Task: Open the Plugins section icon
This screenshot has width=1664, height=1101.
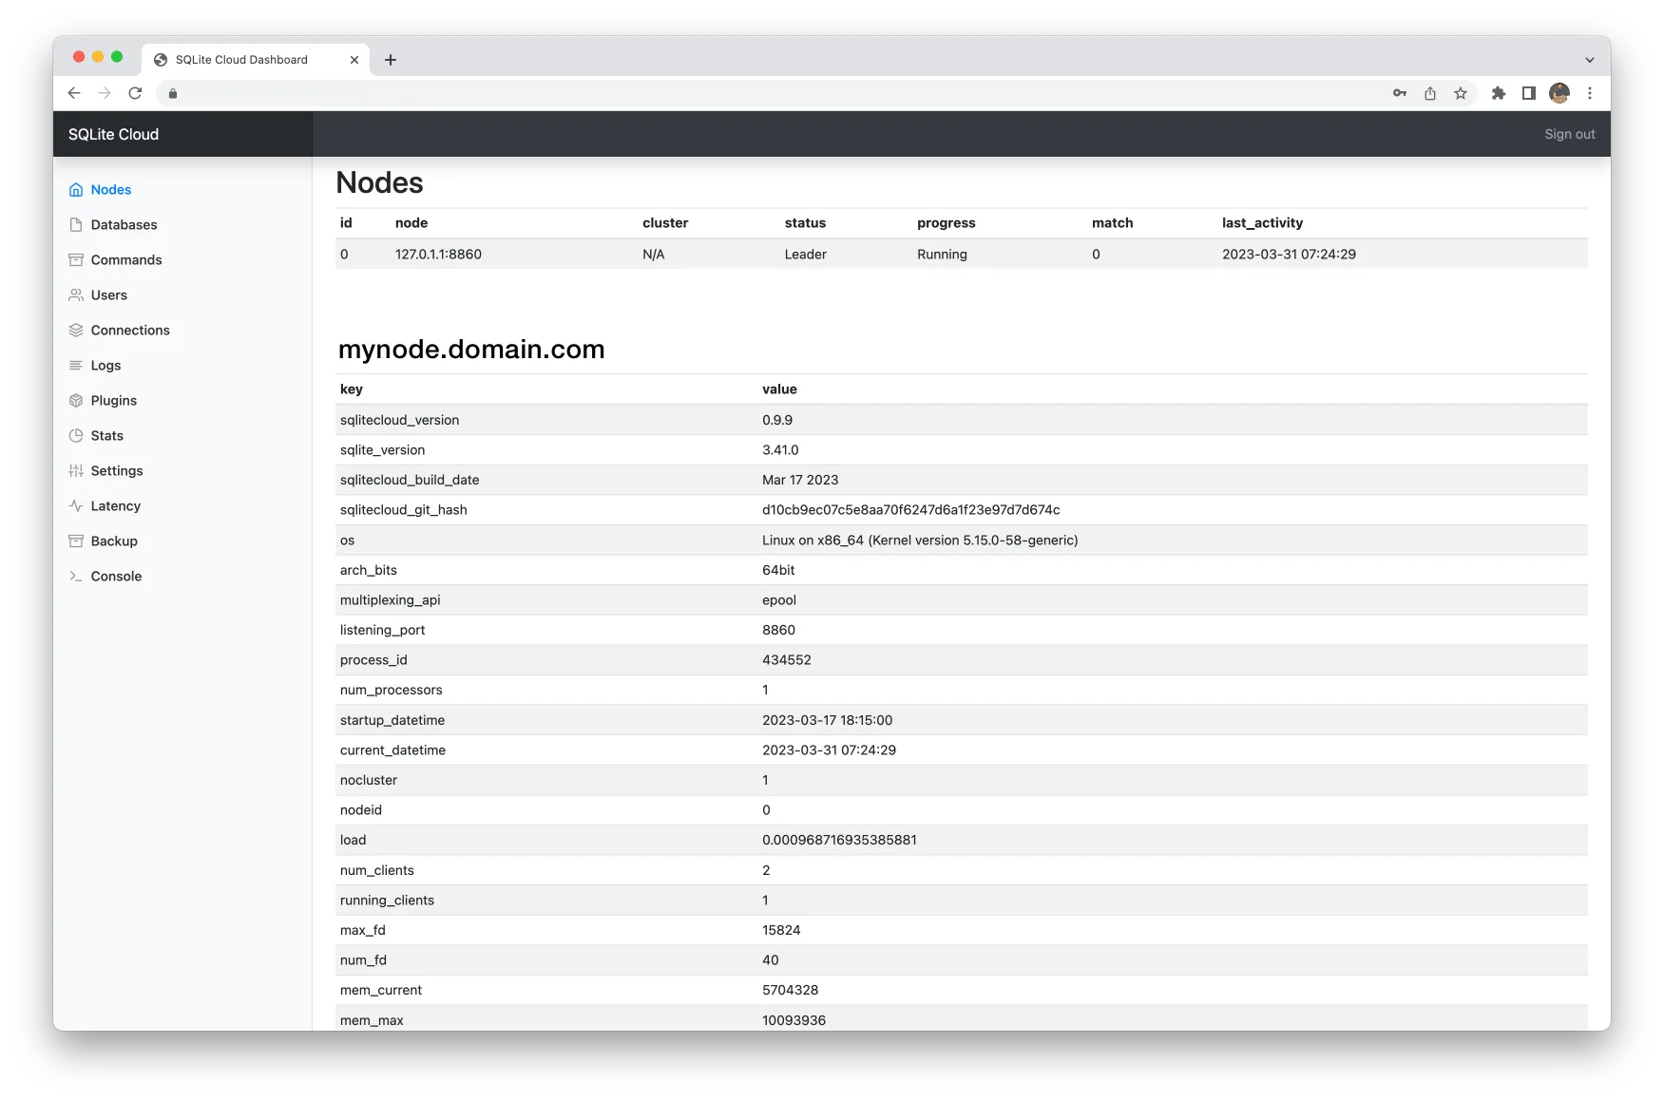Action: click(77, 400)
